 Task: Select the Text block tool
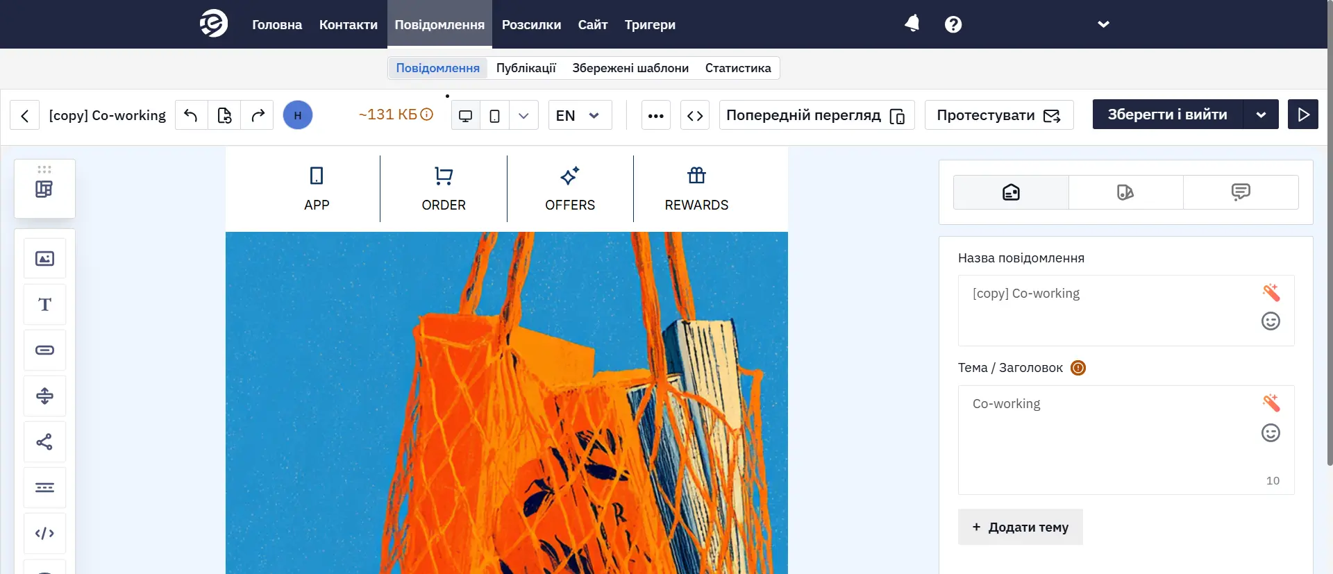45,305
